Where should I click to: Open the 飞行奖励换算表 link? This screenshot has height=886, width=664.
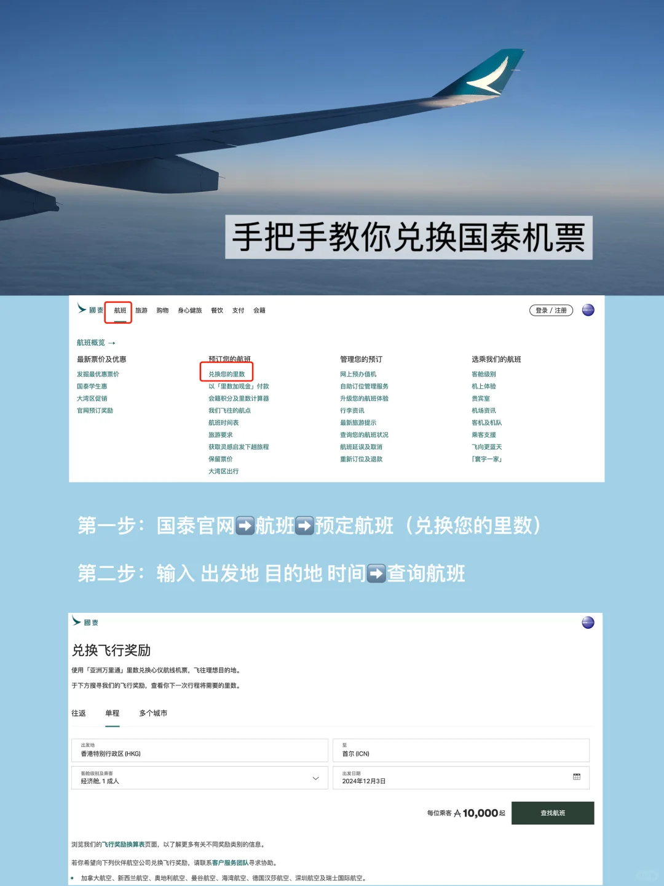click(x=123, y=845)
